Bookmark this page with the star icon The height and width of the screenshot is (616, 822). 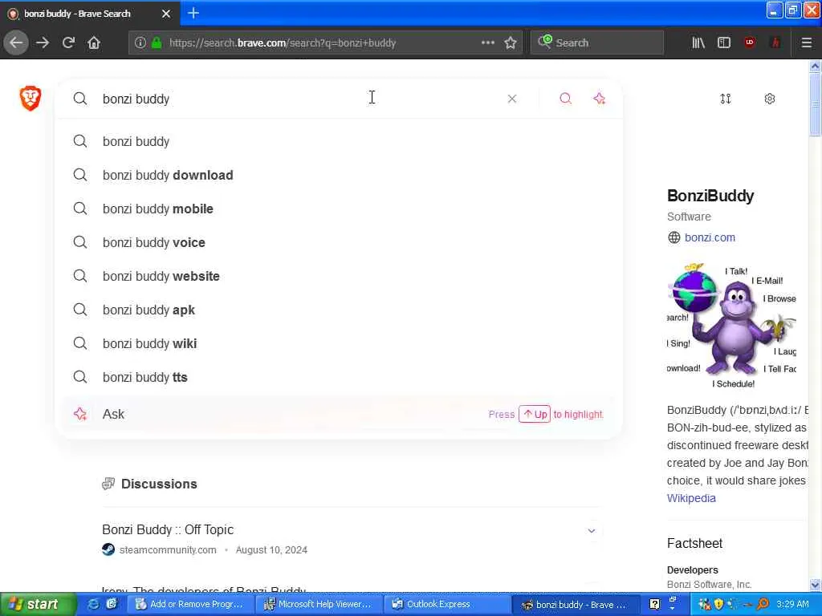[x=511, y=43]
